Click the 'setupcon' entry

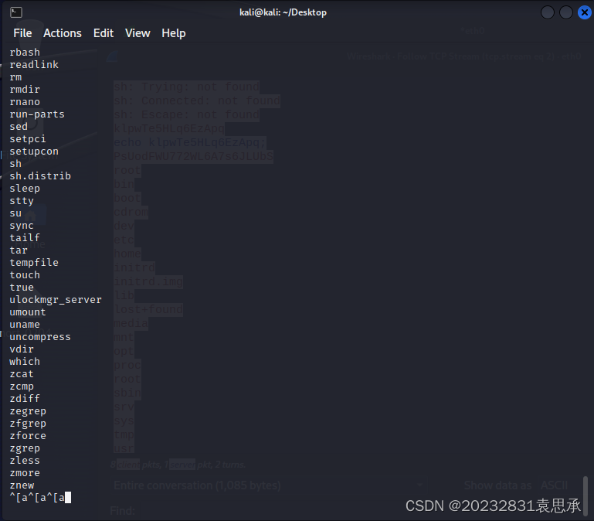[34, 152]
